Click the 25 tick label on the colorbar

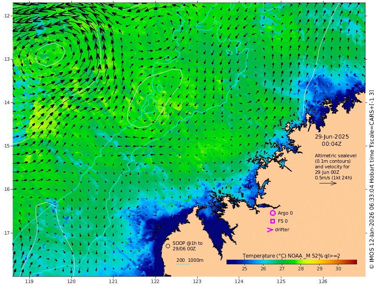[x=244, y=269]
